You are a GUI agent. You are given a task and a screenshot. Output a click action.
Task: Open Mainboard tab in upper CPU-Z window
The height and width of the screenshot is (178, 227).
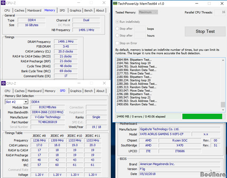tap(34, 11)
